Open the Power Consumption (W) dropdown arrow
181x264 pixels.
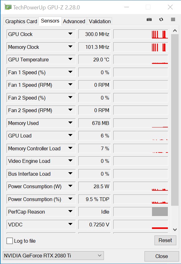pos(70,186)
